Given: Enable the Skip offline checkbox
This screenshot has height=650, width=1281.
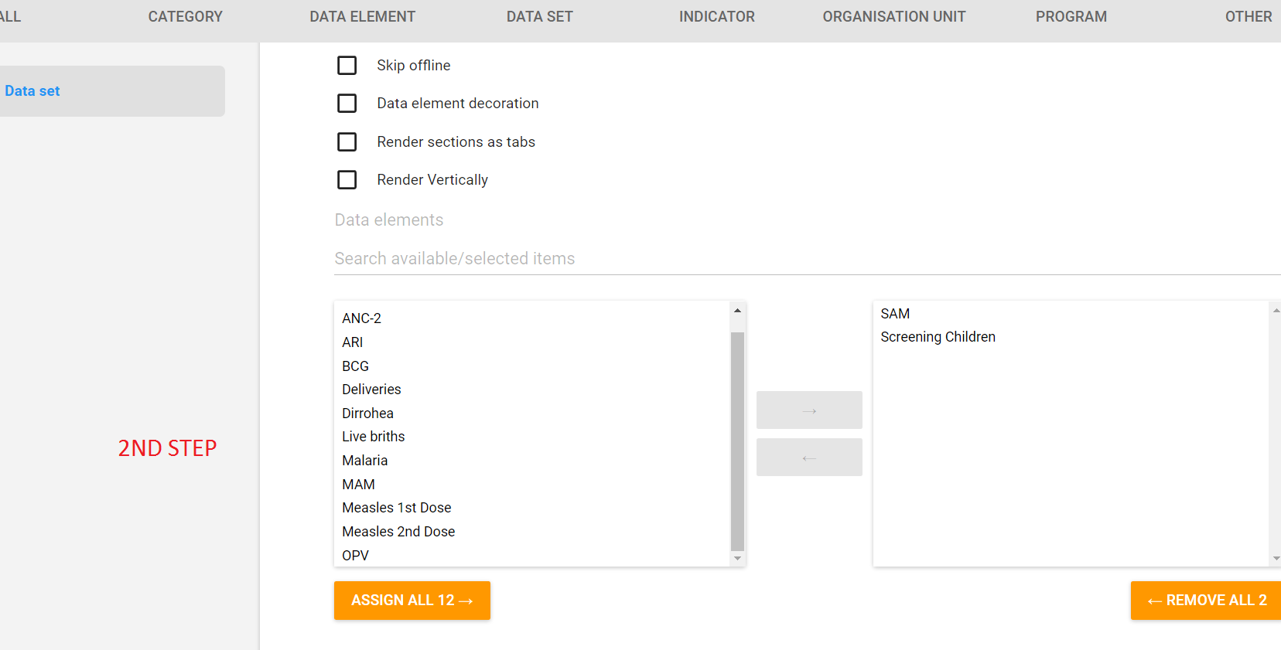Looking at the screenshot, I should (x=347, y=66).
